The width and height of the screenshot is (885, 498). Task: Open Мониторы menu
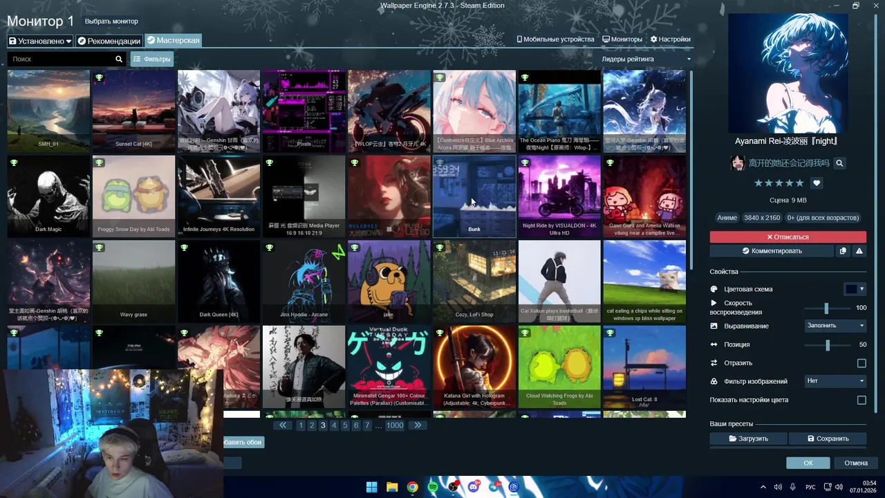coord(622,39)
